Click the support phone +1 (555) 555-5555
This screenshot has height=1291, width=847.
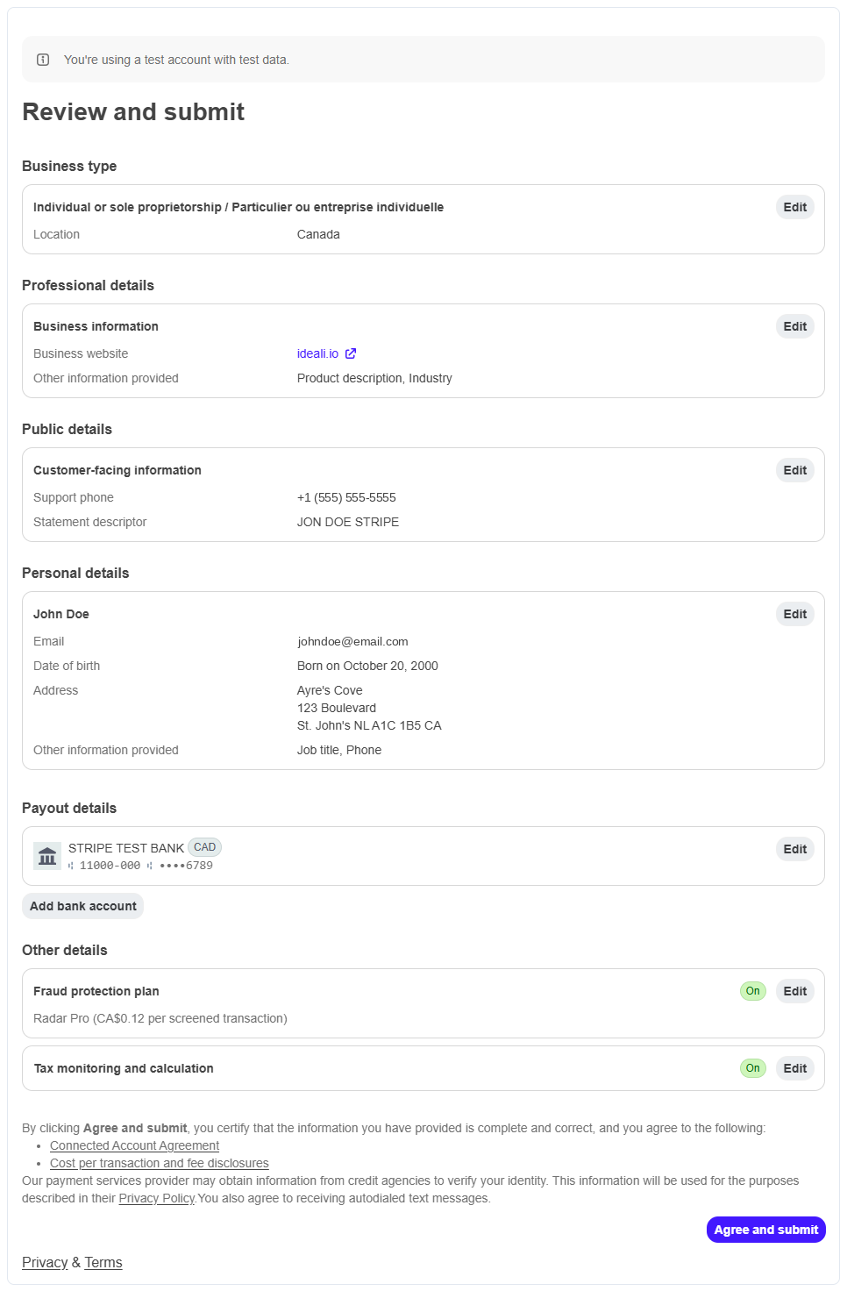click(x=346, y=497)
